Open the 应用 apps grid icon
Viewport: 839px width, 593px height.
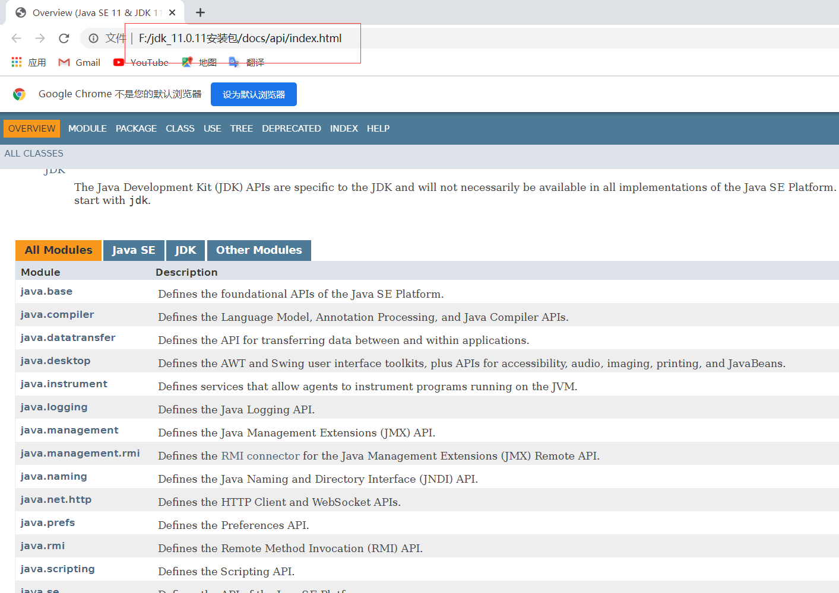(x=16, y=62)
